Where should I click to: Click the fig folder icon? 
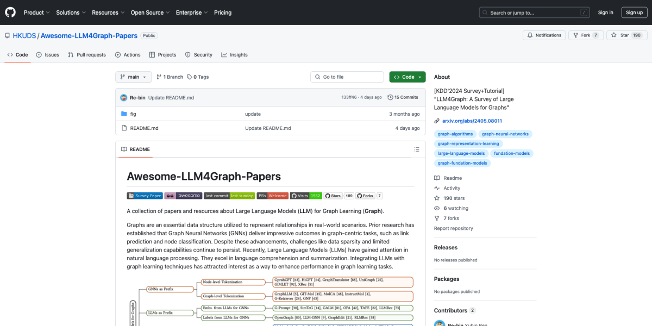pos(124,114)
